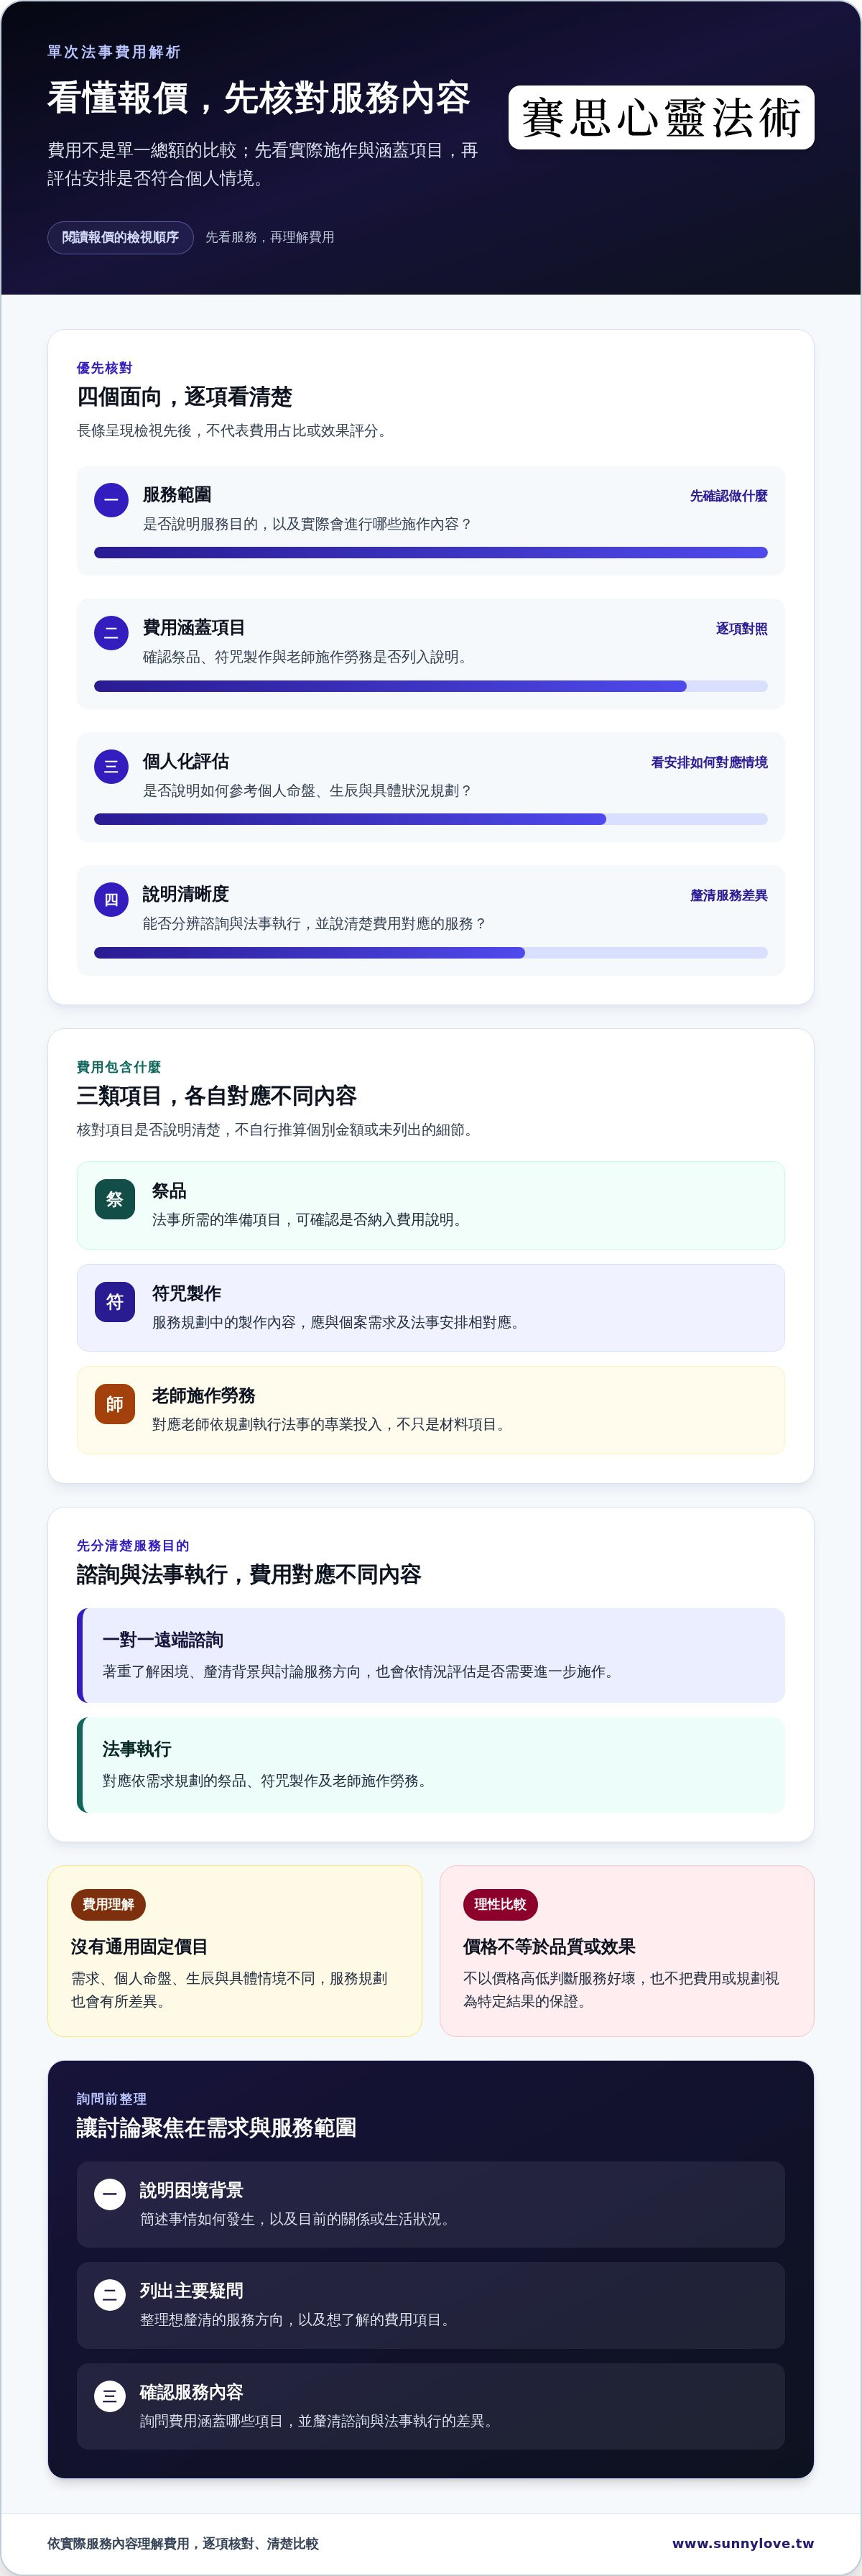Click the green 祭 icon for 祭品
The height and width of the screenshot is (2576, 862).
tap(115, 1199)
